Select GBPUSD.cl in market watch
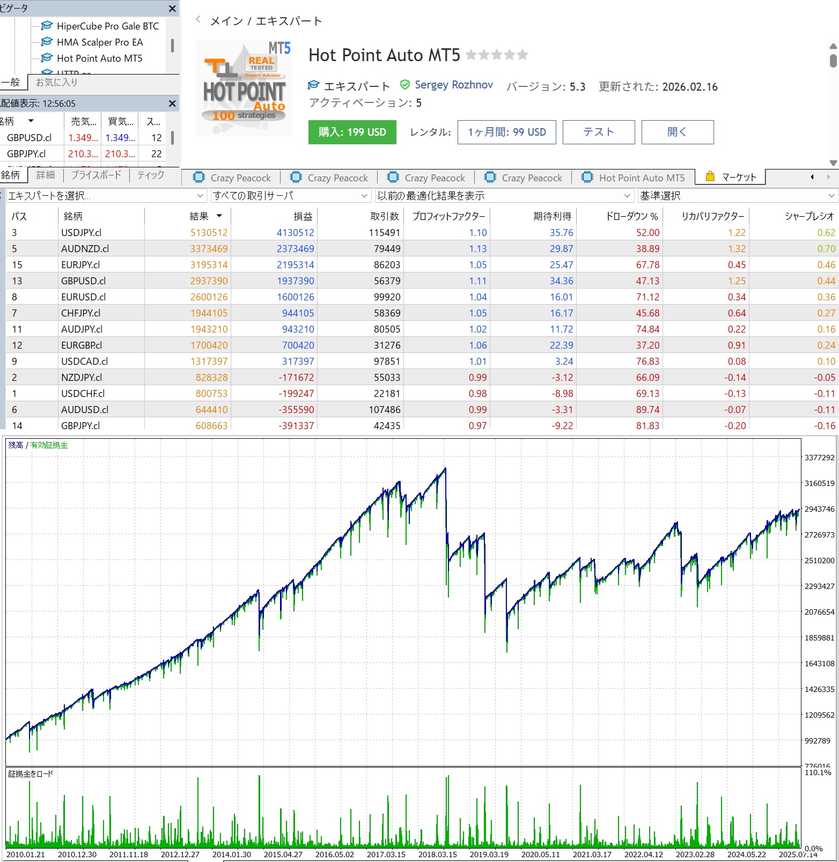This screenshot has width=839, height=862. point(83,138)
